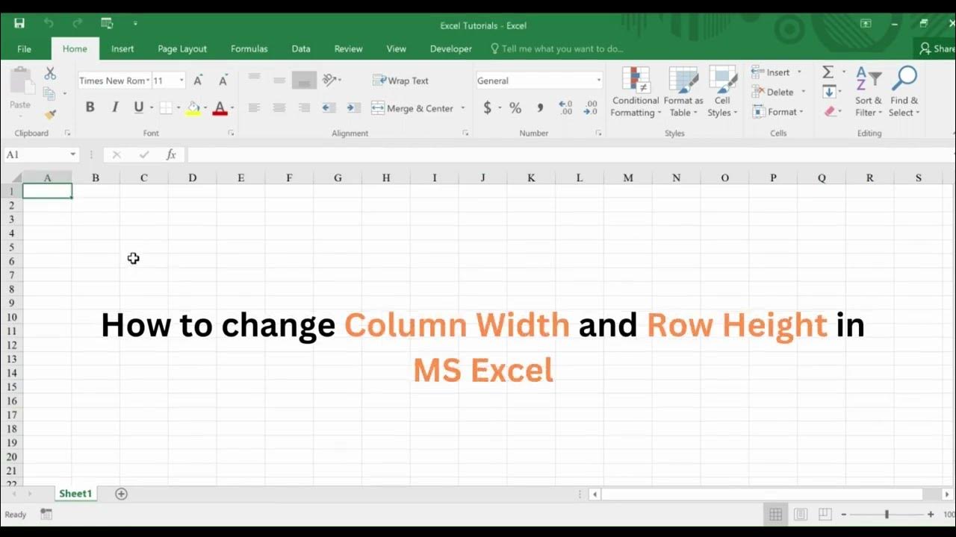Click the Name Box showing A1

click(x=41, y=154)
